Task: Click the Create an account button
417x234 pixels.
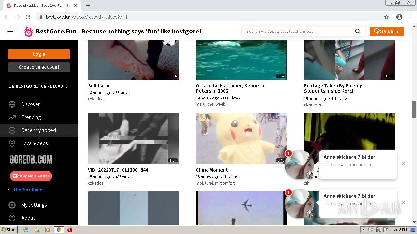Action: point(39,67)
